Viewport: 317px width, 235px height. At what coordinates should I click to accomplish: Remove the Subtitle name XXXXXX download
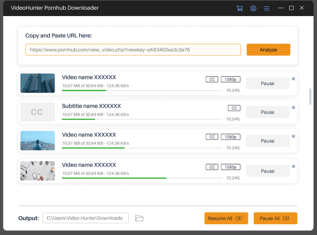pos(293,107)
